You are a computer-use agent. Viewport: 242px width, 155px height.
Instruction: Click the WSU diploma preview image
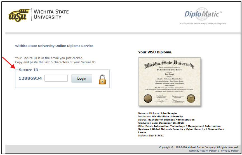[x=170, y=82]
